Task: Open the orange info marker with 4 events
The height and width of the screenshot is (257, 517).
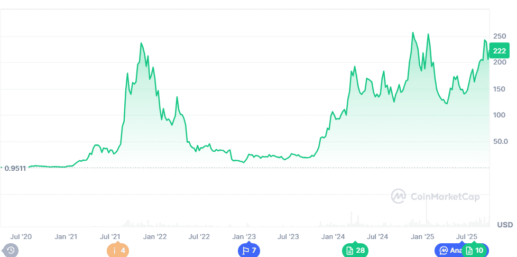Action: (x=117, y=250)
